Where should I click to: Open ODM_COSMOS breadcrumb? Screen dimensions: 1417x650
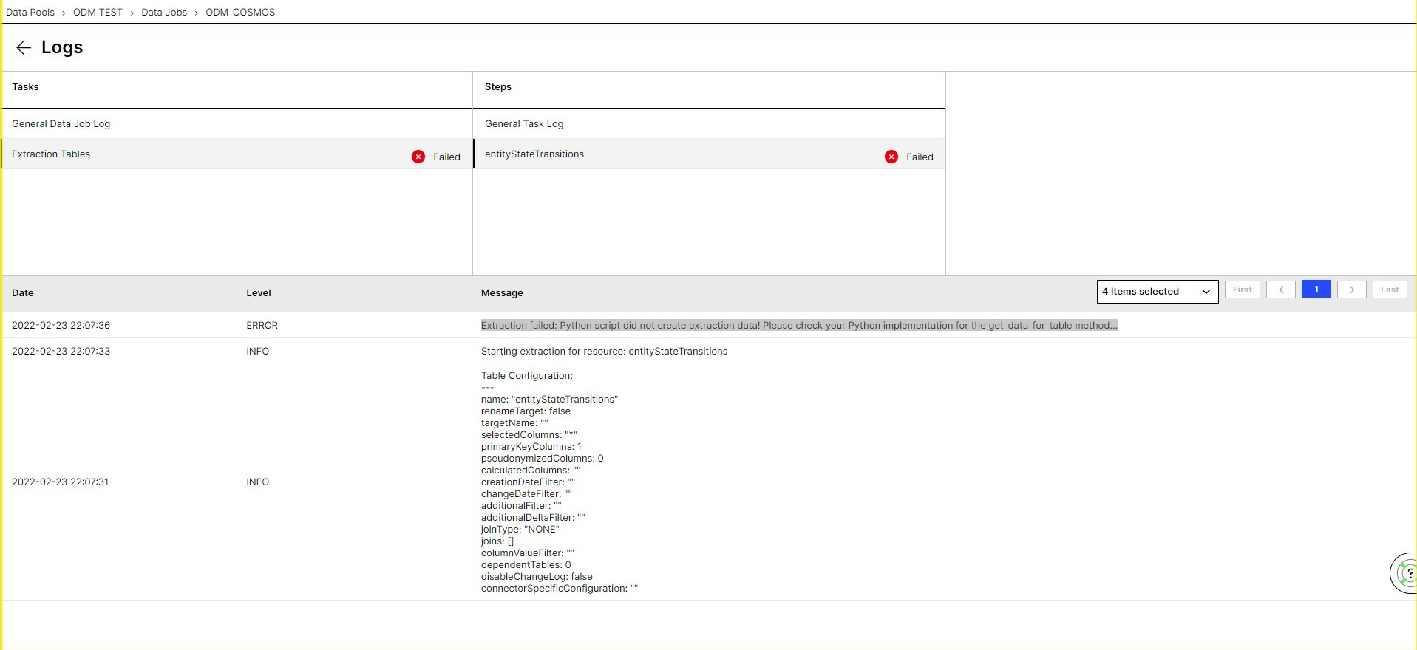click(x=240, y=12)
